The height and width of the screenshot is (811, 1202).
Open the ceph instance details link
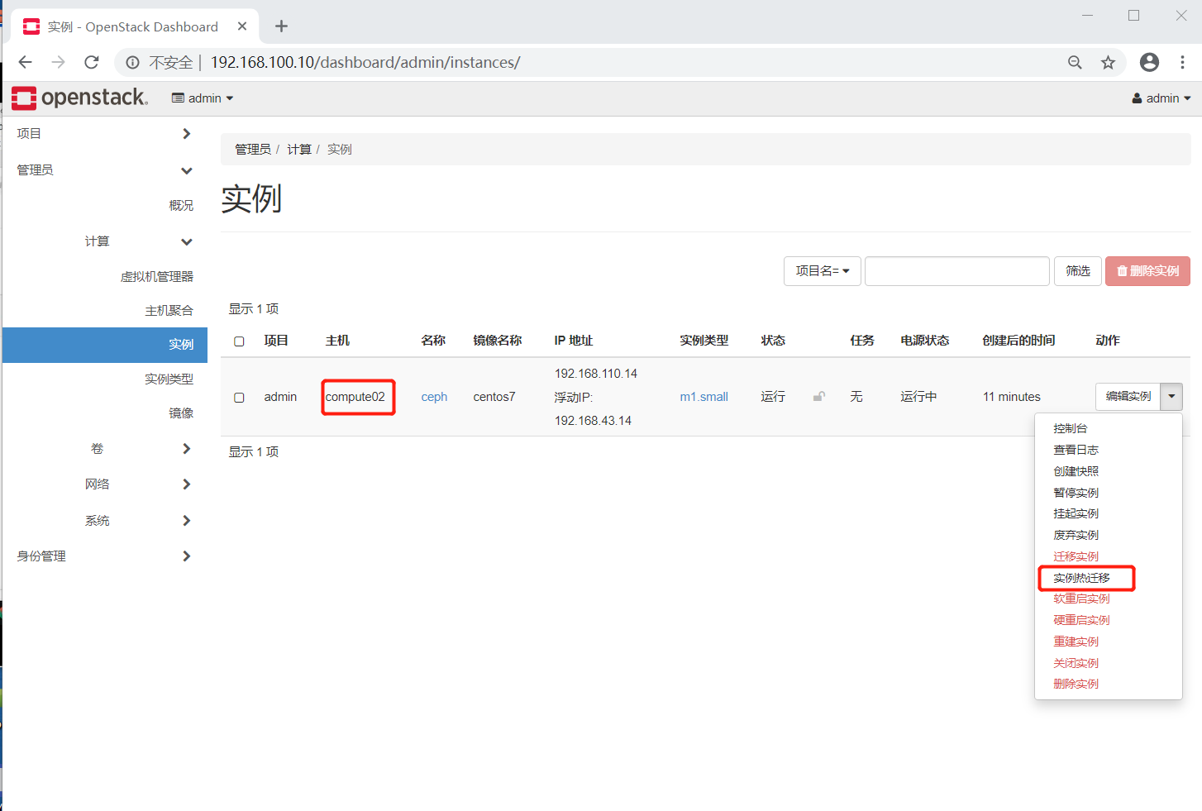click(x=434, y=396)
